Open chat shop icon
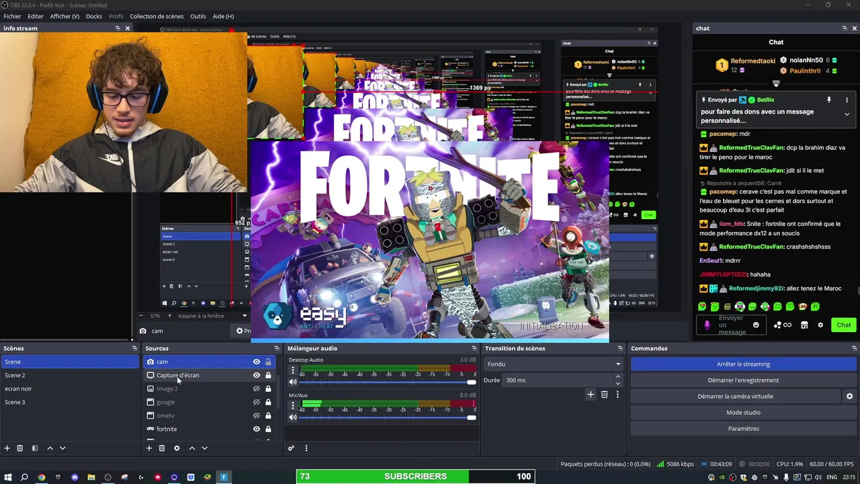This screenshot has height=484, width=860. (804, 325)
